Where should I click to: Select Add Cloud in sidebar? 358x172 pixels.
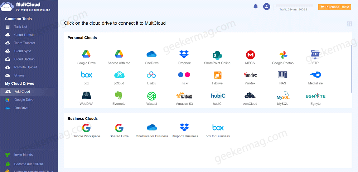[x=29, y=92]
